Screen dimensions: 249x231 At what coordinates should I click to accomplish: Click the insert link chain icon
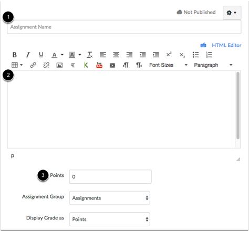33,65
